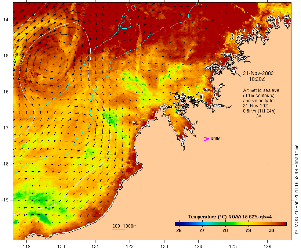Viewport: 301px width, 250px height.
Task: Click the 'Temperature (°C) NOAA 15 62% ql>=4' title
Action: [x=230, y=217]
